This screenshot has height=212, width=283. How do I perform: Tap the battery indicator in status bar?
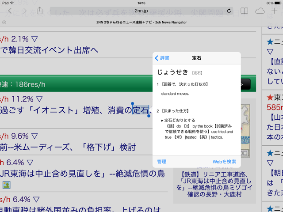pos(278,3)
